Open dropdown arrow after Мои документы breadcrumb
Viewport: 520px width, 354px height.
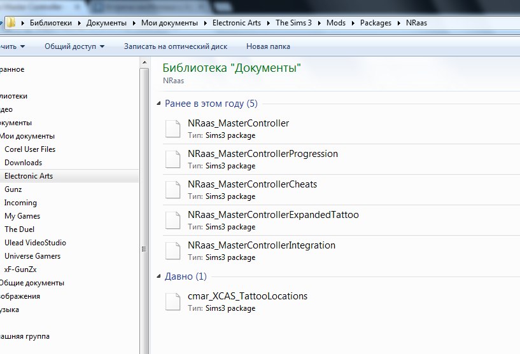206,23
